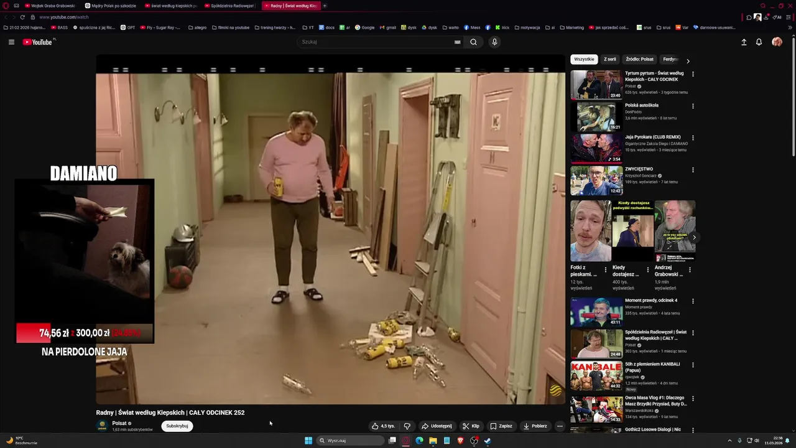Screen dimensions: 796x448
Task: Open options for ZWYCIĘSTWO video
Action: [693, 169]
